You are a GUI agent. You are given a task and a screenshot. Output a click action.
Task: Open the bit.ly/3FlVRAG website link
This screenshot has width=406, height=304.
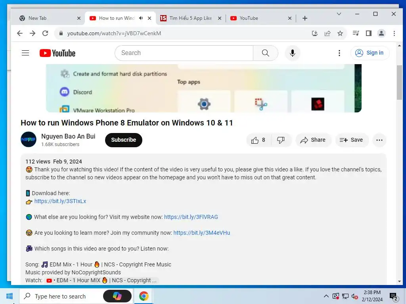(x=191, y=217)
